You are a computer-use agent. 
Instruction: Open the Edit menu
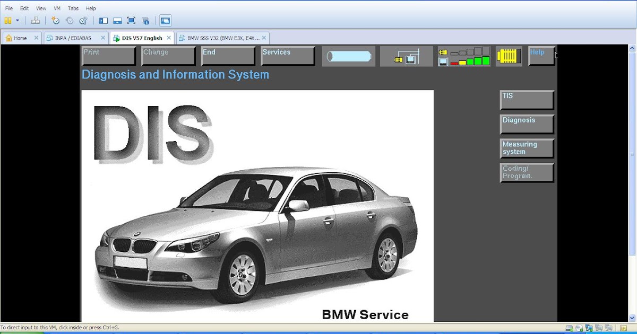tap(24, 8)
